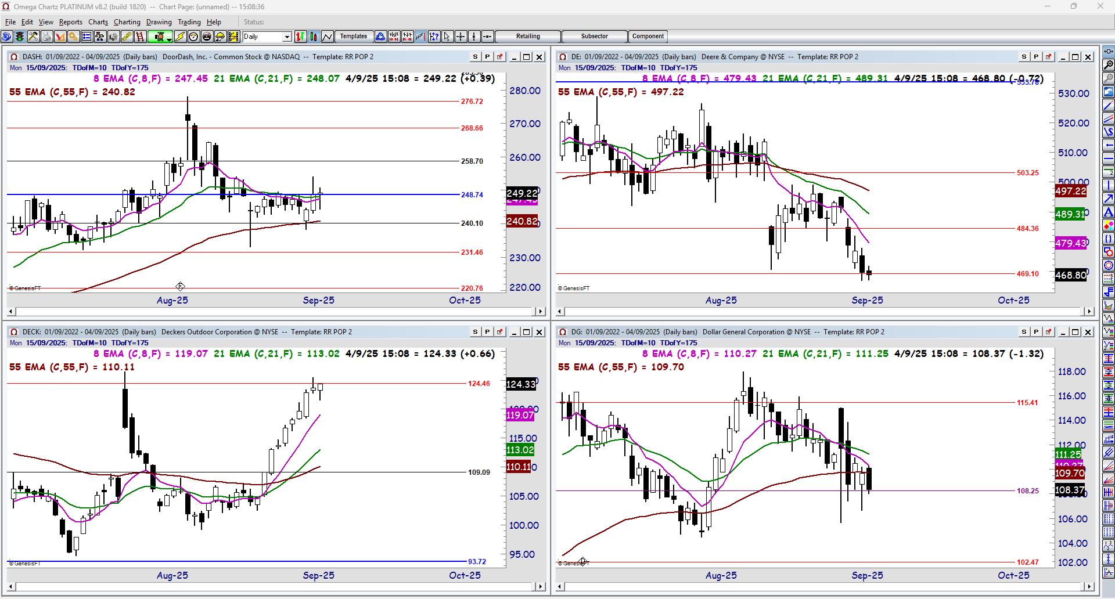Switch to bar chart display style
1115x599 pixels.
pyautogui.click(x=300, y=37)
